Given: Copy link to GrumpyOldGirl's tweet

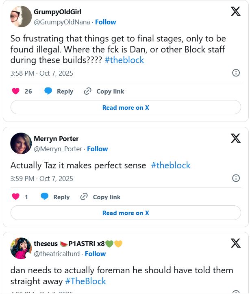Looking at the screenshot, I should coord(104,91).
